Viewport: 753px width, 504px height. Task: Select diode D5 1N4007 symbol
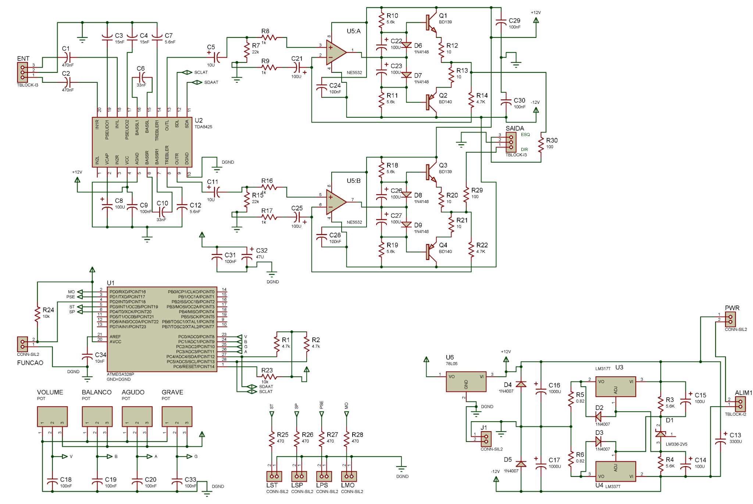pos(521,464)
